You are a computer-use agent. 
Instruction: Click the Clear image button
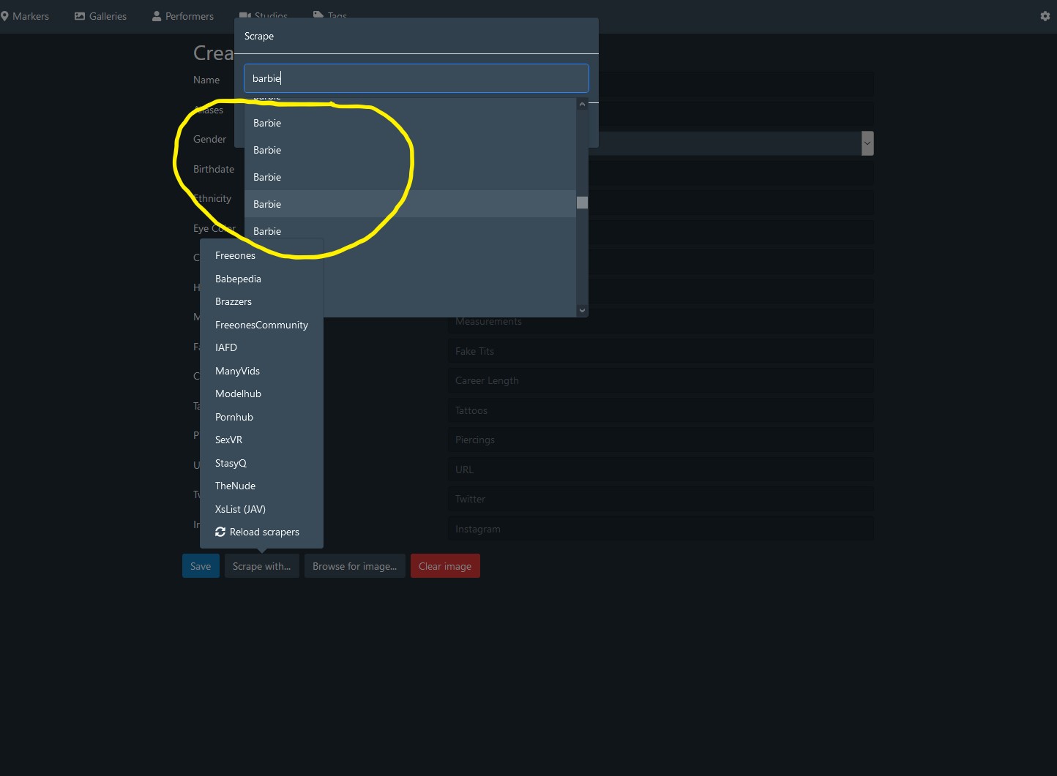[445, 566]
